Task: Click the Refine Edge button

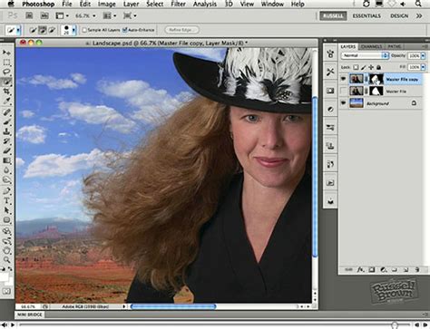Action: pos(181,30)
